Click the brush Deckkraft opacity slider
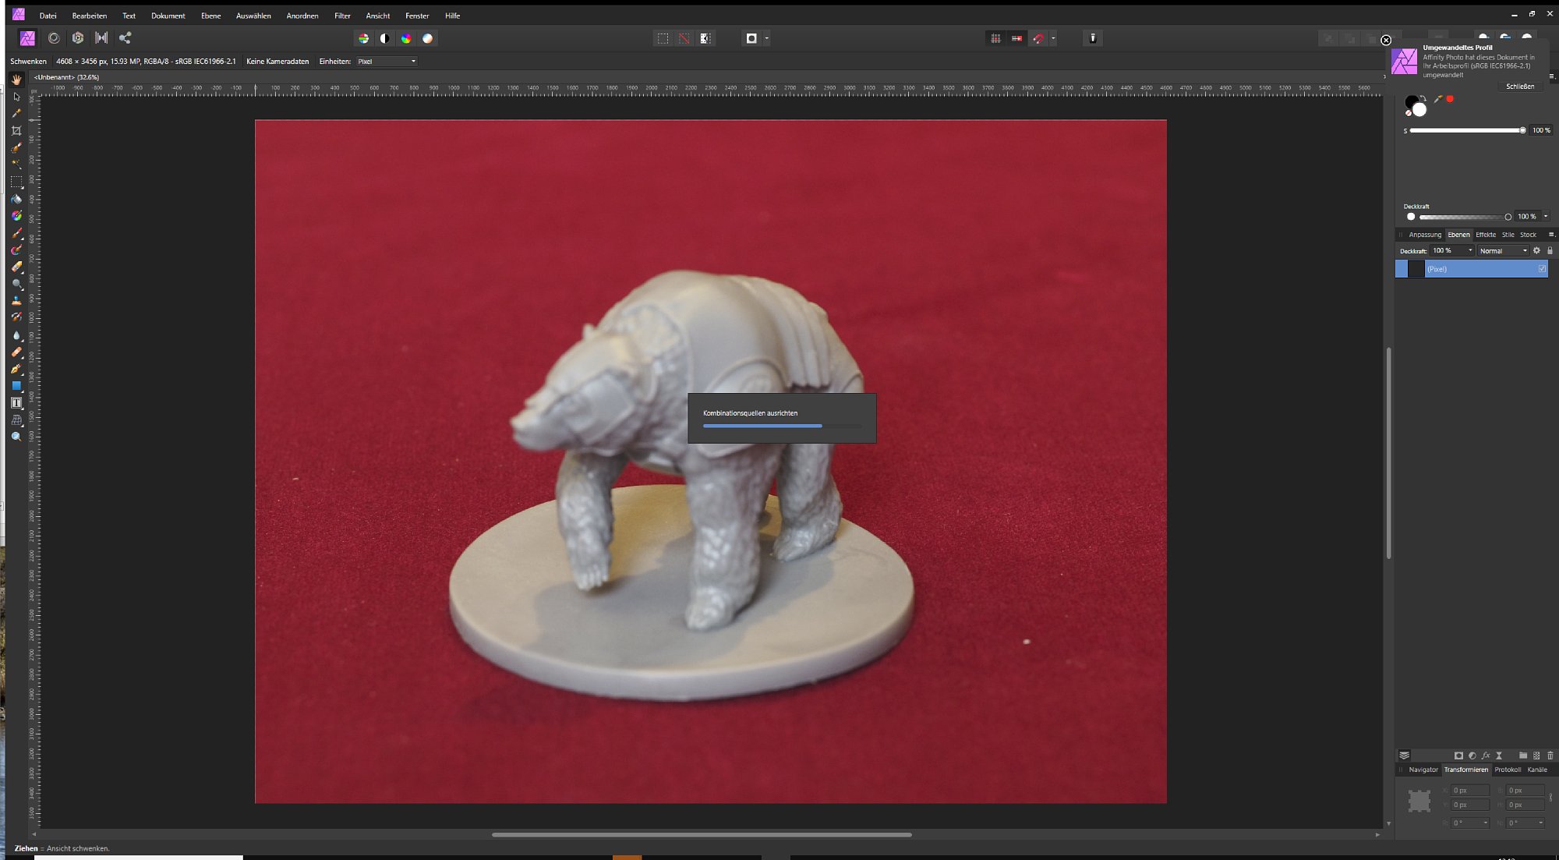Image resolution: width=1559 pixels, height=860 pixels. [x=1463, y=217]
